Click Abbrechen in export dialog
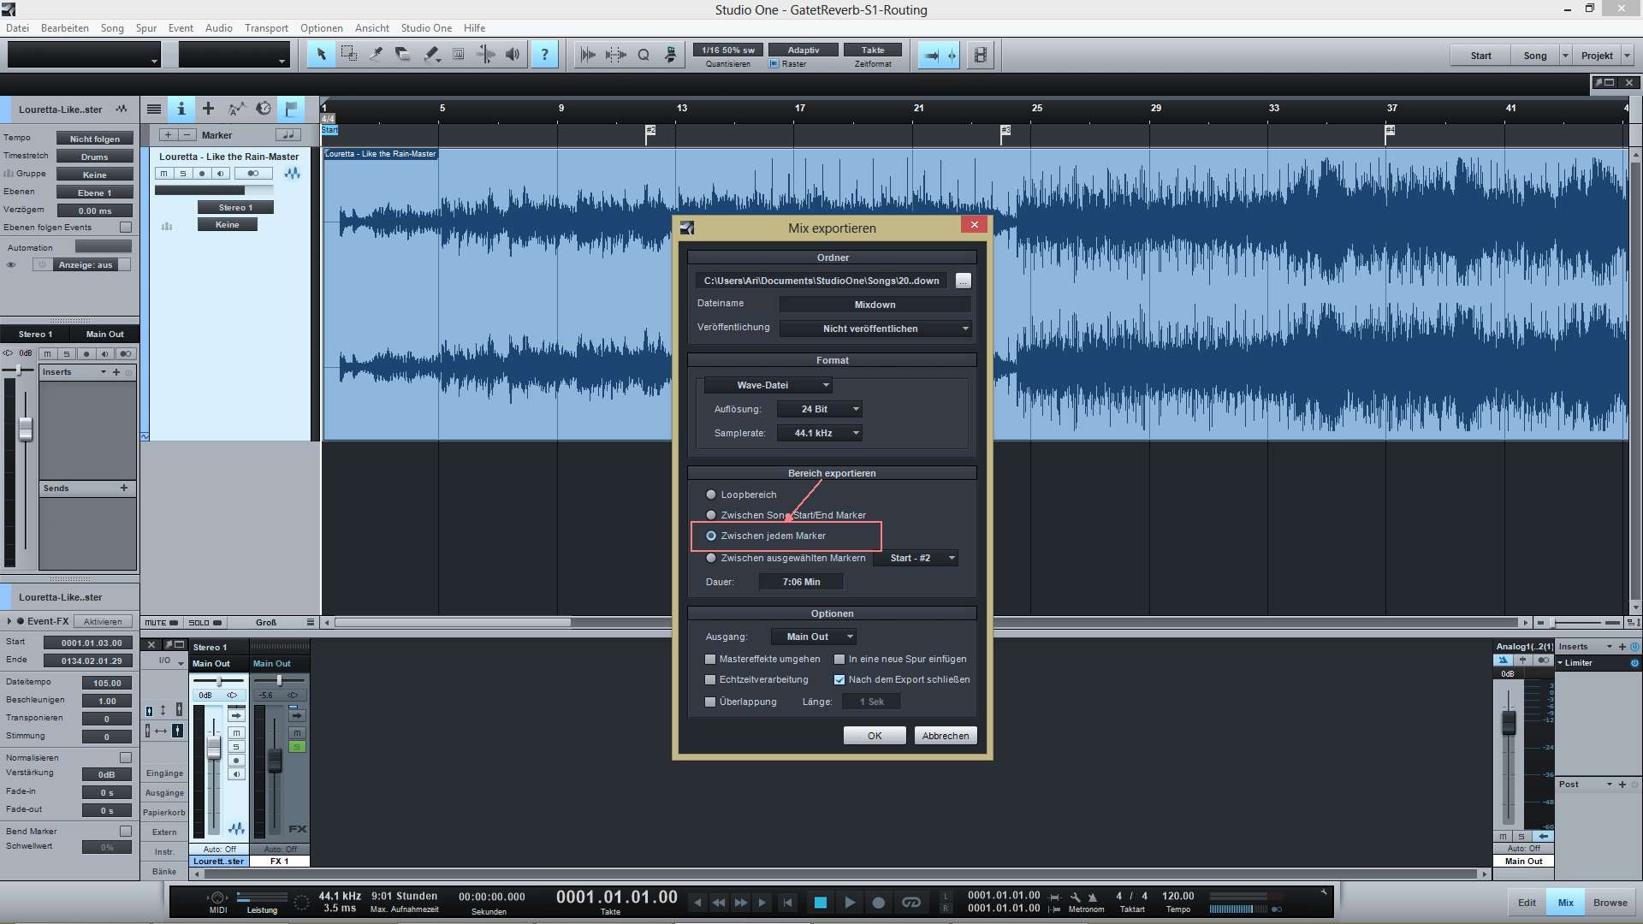This screenshot has height=924, width=1643. [x=946, y=736]
